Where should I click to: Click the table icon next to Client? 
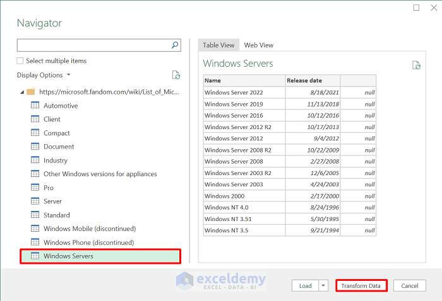coord(35,119)
